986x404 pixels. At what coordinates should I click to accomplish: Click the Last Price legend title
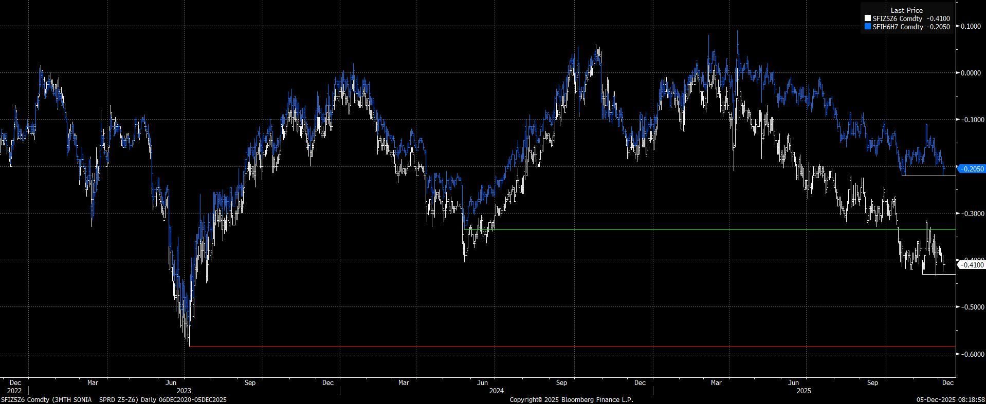pos(906,10)
